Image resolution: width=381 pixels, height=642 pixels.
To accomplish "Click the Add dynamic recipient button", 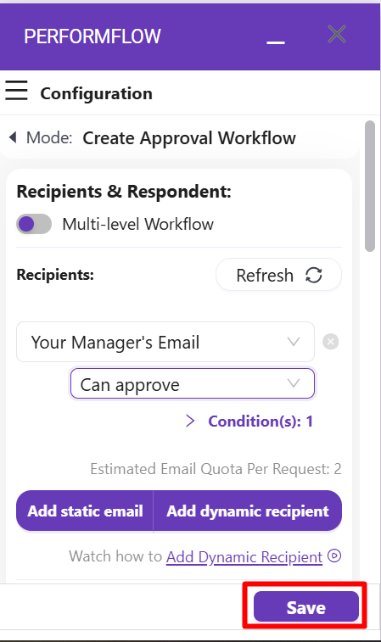I will tap(248, 511).
